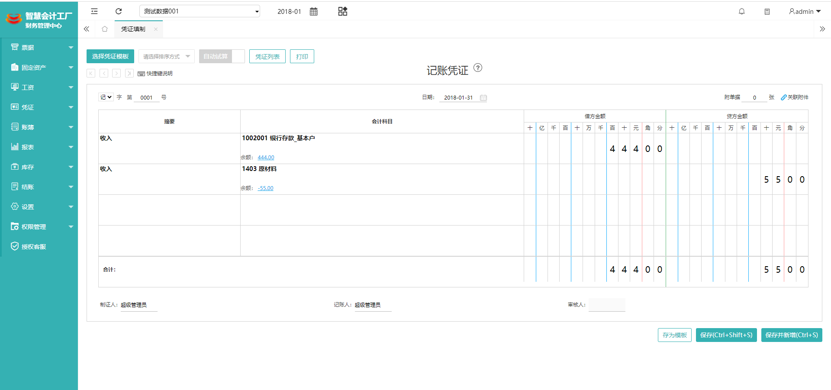This screenshot has height=390, width=831.
Task: Click 保存(Ctrl+Shift+S) button
Action: pyautogui.click(x=726, y=335)
